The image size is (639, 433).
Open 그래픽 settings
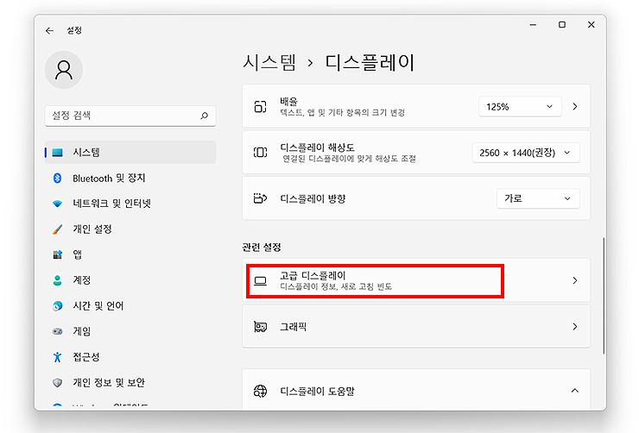tap(416, 326)
